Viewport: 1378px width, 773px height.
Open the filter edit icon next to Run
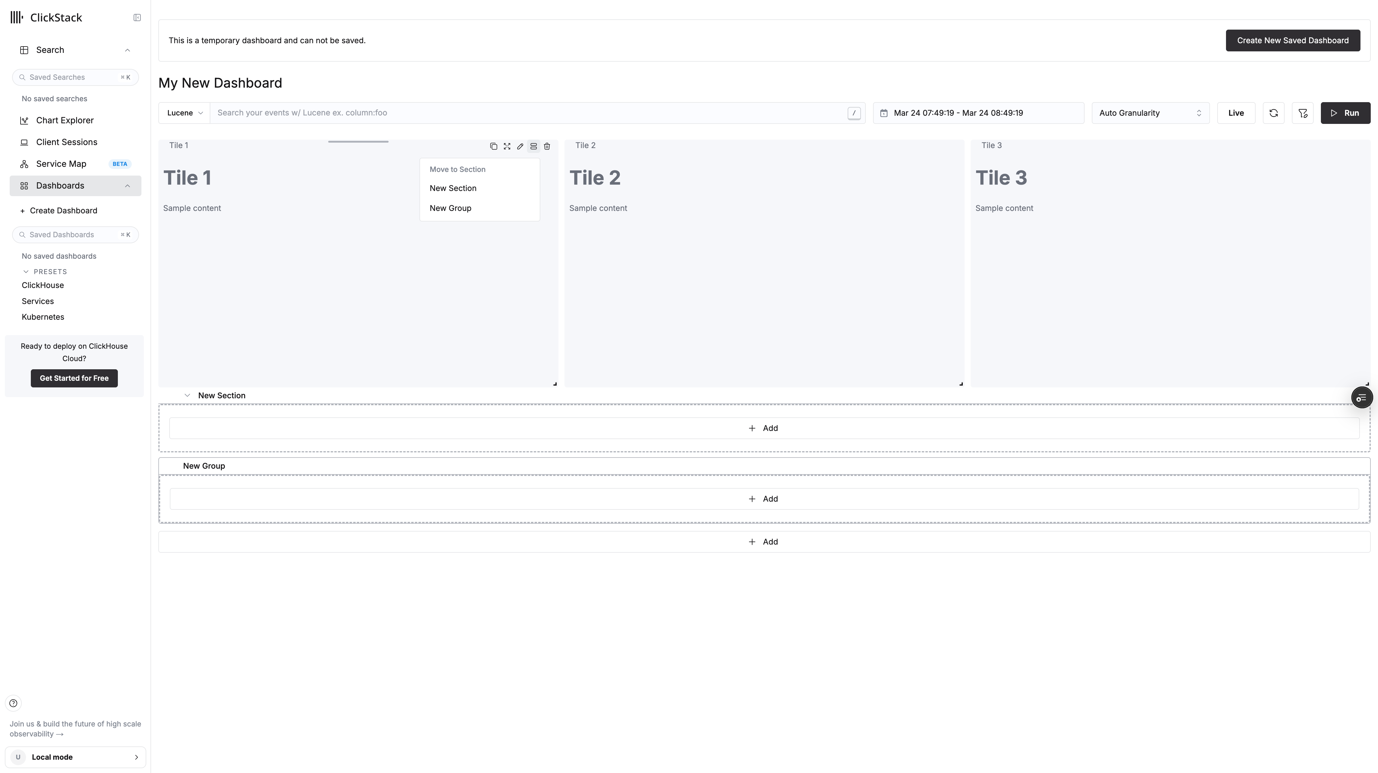[1302, 113]
